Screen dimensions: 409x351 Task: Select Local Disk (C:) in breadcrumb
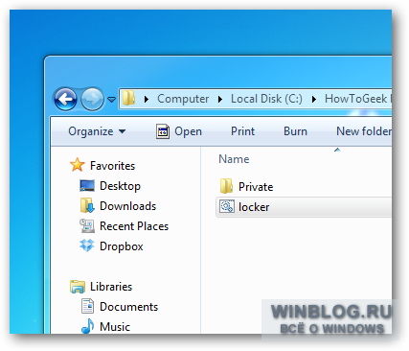(266, 99)
